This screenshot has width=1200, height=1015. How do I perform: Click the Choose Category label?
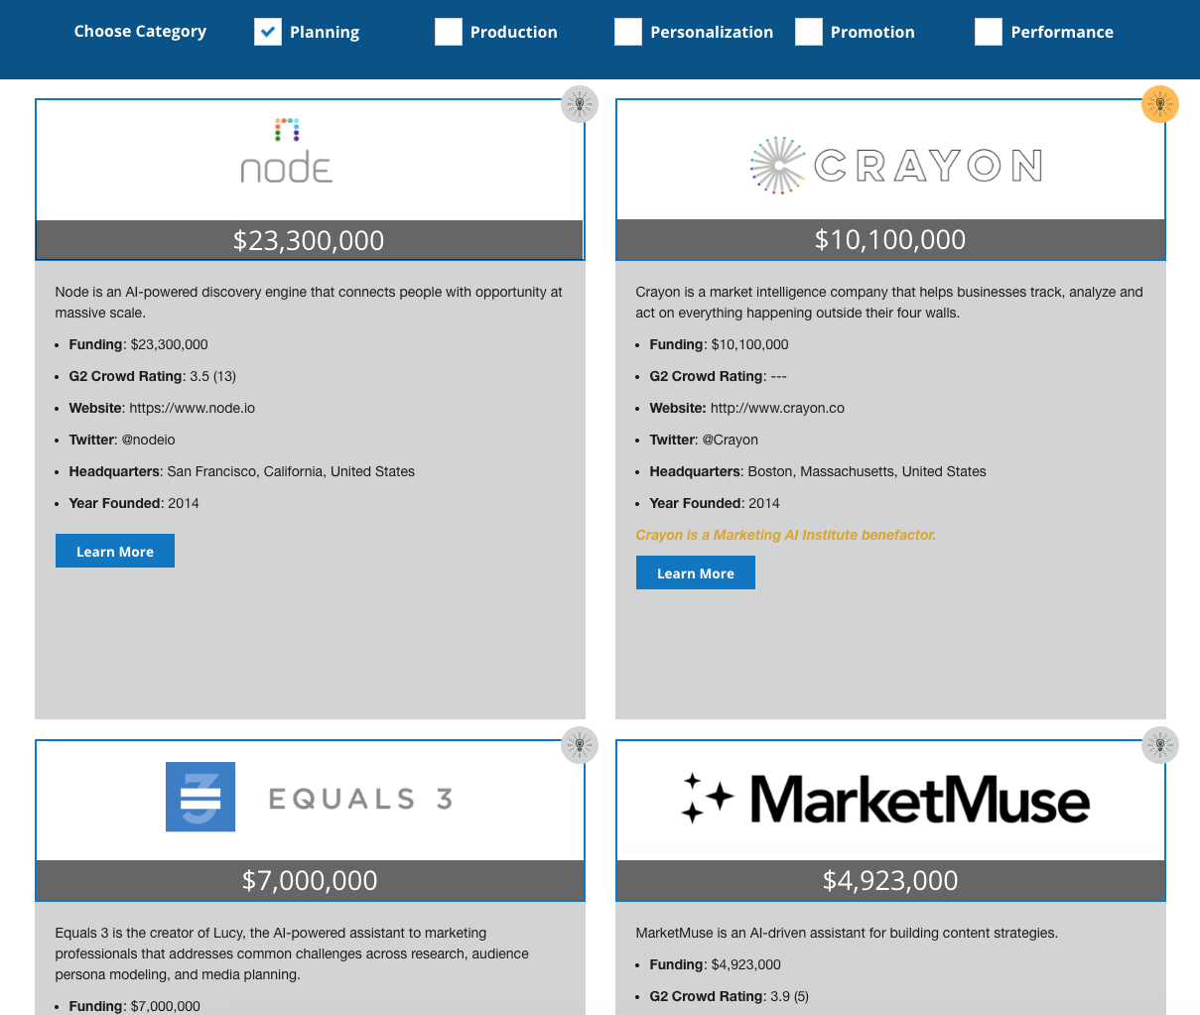pyautogui.click(x=140, y=31)
